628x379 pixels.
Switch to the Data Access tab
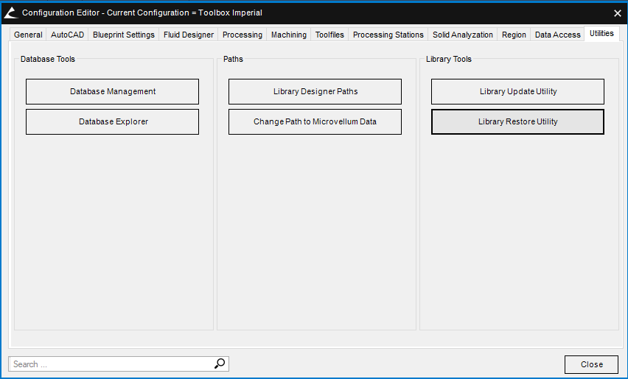pos(557,35)
